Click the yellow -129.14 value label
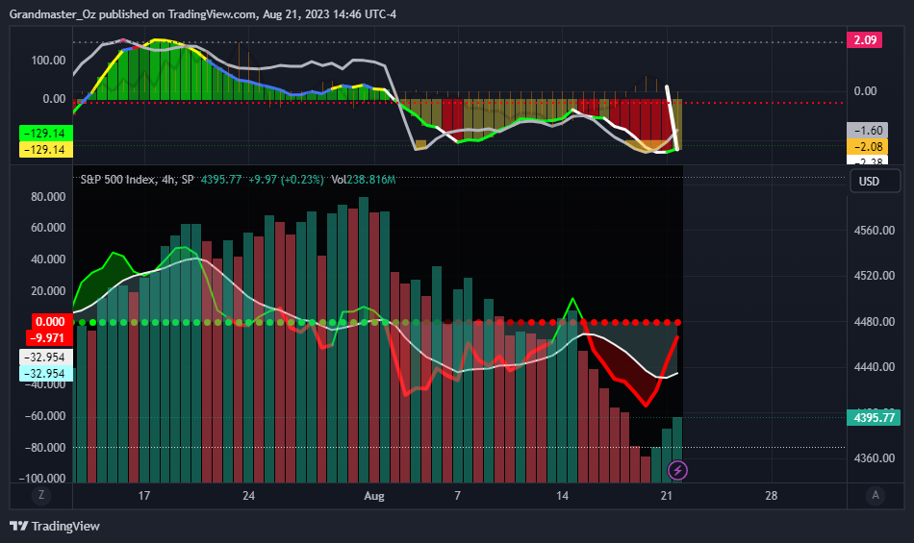Image resolution: width=914 pixels, height=543 pixels. [46, 150]
